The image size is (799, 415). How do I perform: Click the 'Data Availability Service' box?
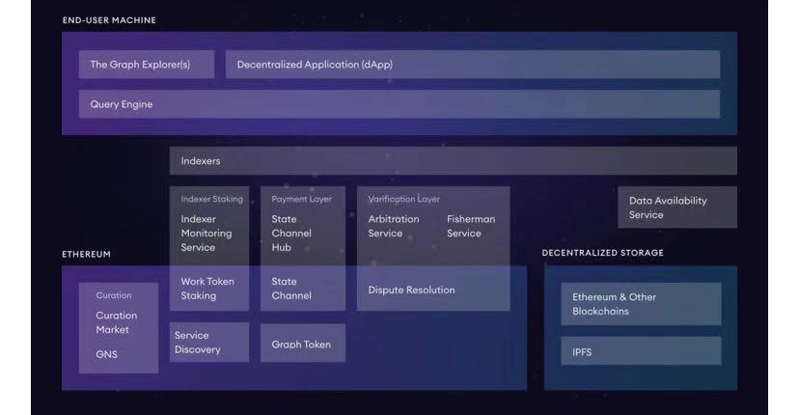pyautogui.click(x=677, y=207)
